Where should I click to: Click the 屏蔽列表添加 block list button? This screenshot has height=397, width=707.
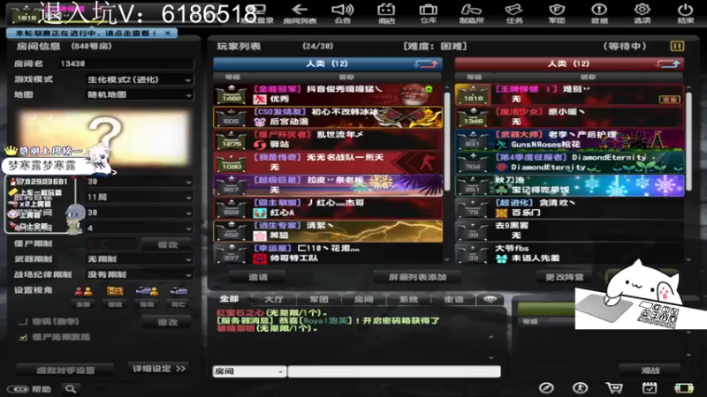click(x=417, y=277)
